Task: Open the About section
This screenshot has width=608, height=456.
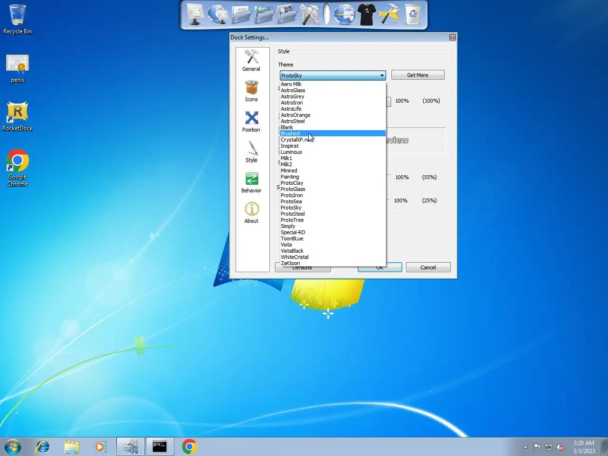Action: click(x=251, y=212)
